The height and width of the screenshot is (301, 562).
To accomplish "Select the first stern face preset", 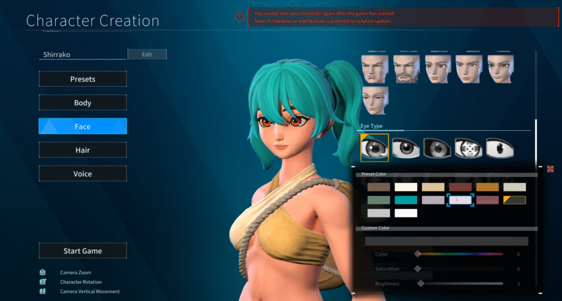I will [375, 69].
